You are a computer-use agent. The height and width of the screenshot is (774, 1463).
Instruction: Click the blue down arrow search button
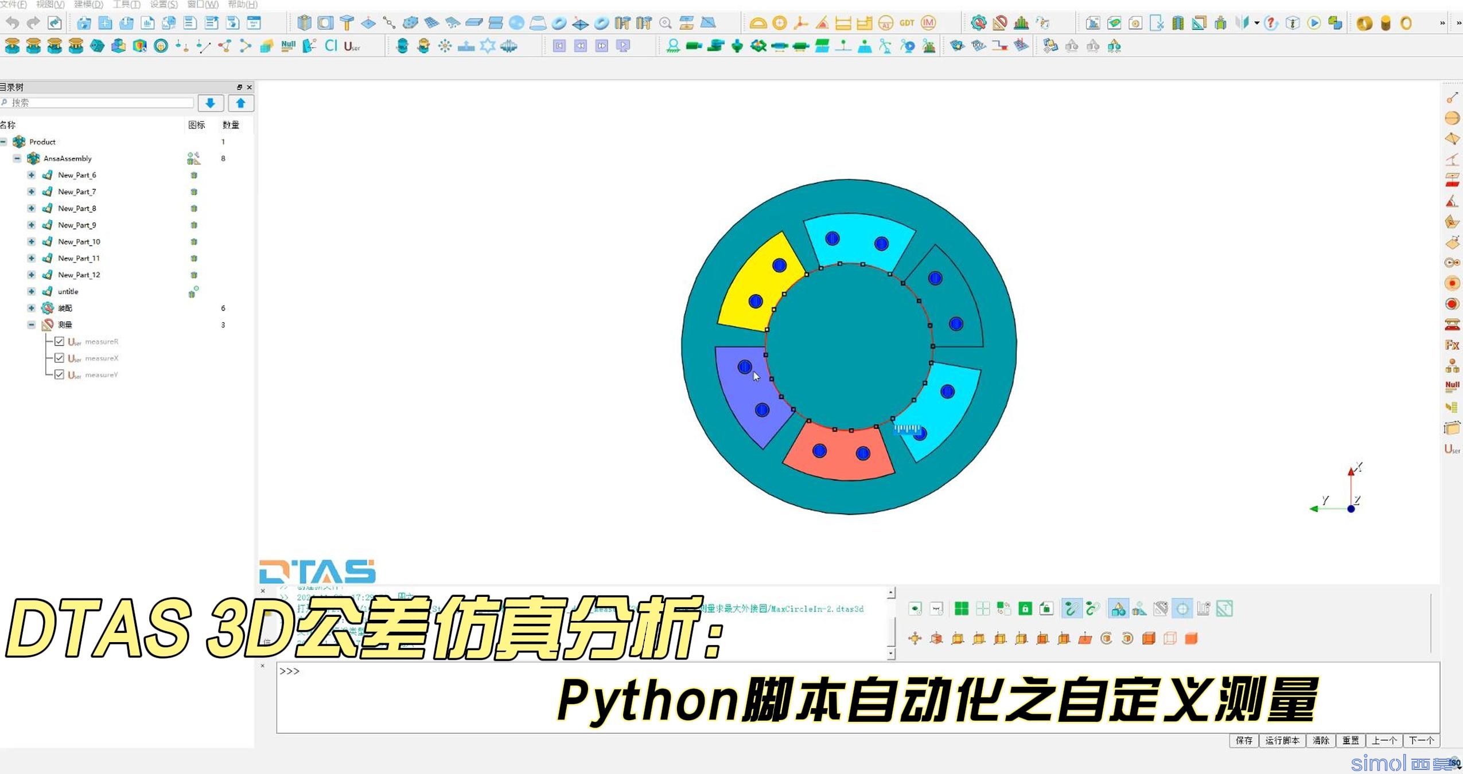211,103
